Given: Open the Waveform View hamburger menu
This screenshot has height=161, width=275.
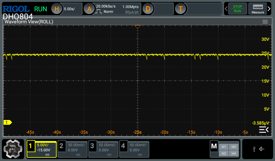Looking at the screenshot, I should [x=265, y=22].
